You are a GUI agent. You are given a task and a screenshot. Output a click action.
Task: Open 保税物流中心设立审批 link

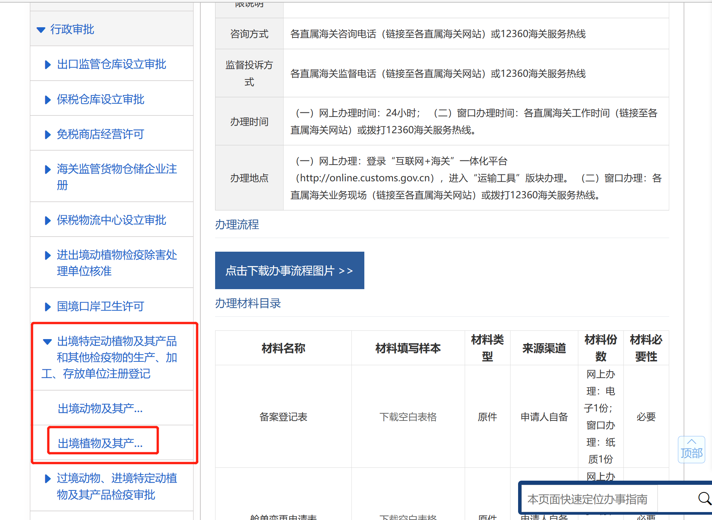coord(111,220)
